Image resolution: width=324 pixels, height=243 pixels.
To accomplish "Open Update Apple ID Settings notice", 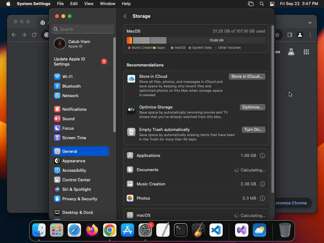I will pyautogui.click(x=80, y=62).
